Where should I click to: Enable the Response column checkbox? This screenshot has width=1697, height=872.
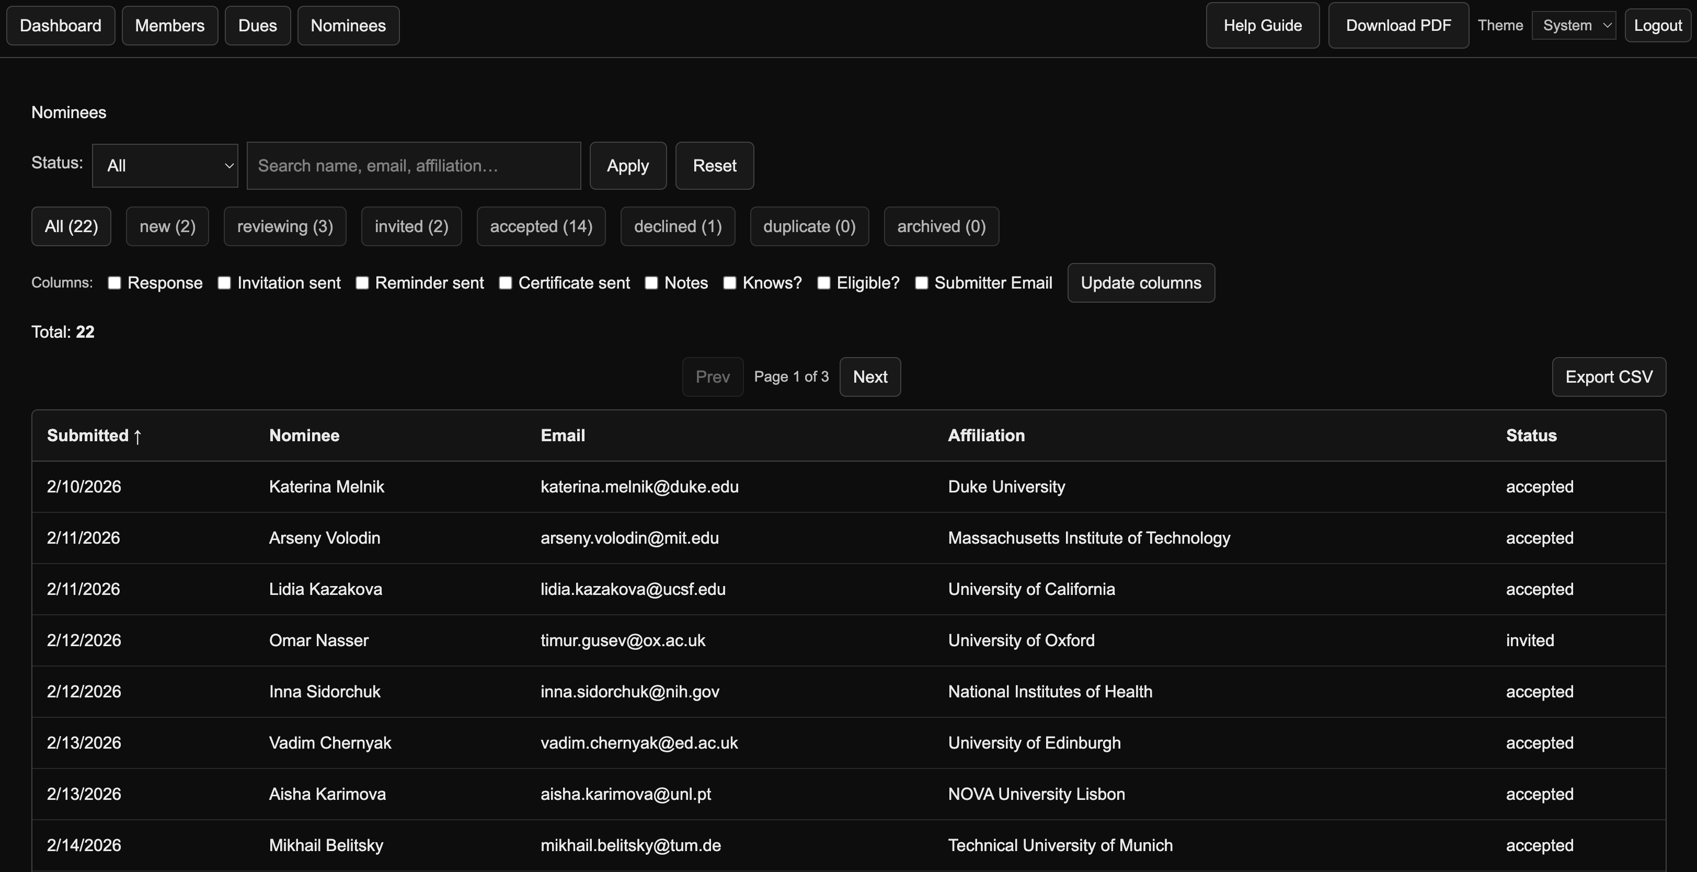114,282
